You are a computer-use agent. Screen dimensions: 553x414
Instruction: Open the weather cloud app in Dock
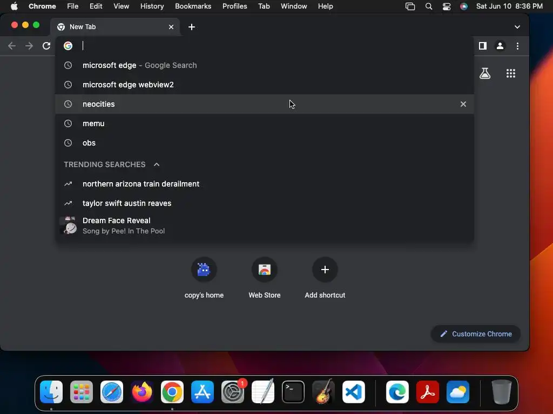click(458, 391)
